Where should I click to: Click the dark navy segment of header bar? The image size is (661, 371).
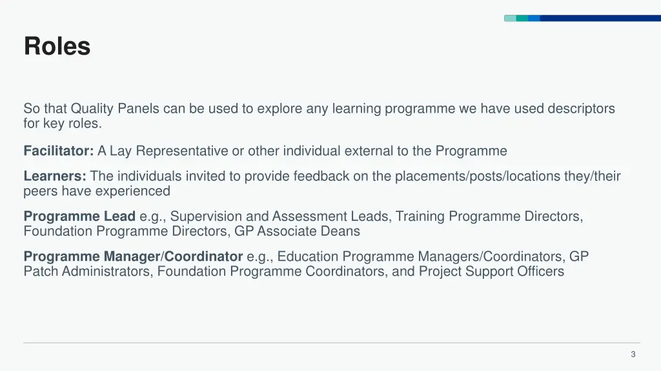[600, 18]
